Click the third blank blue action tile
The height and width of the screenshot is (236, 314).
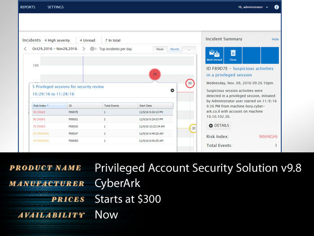(251, 55)
